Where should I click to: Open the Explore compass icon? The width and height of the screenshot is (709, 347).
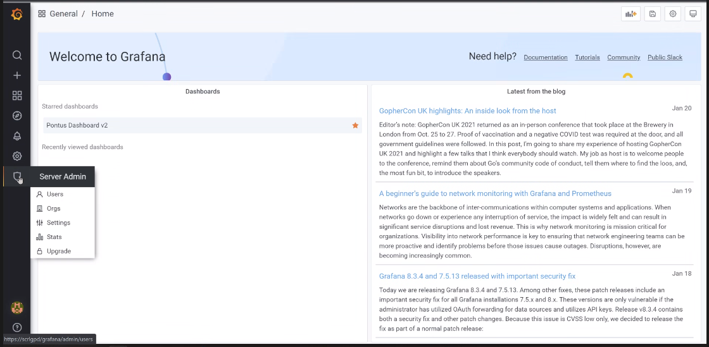pyautogui.click(x=16, y=116)
